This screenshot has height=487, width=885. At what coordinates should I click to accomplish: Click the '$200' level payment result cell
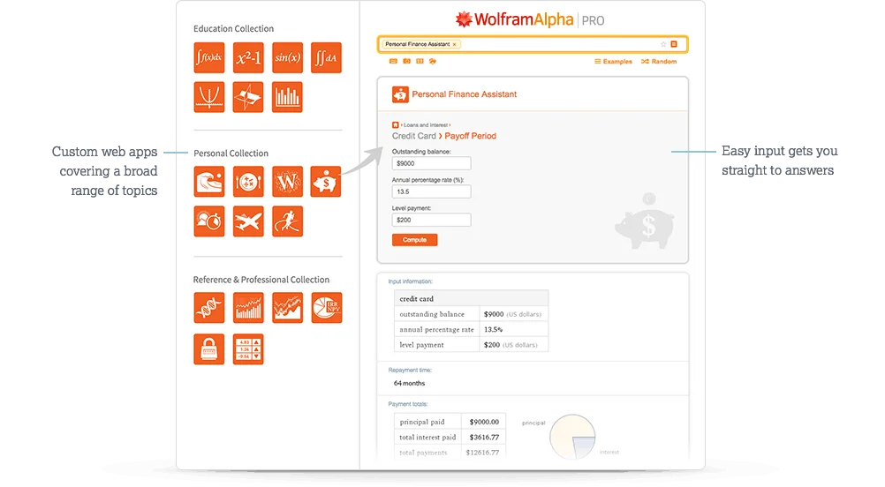click(x=514, y=344)
